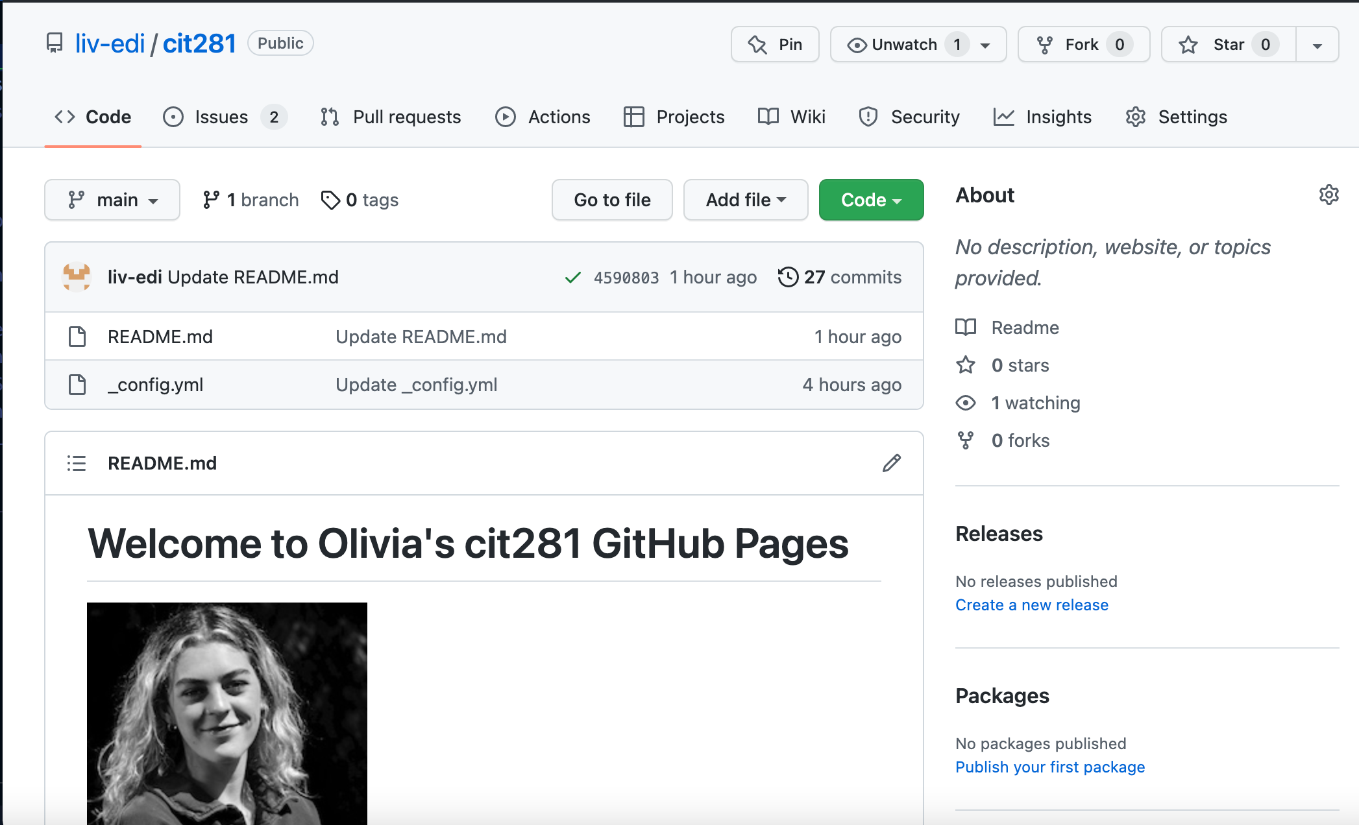Click the eye icon beside 1 watching

[x=966, y=403]
